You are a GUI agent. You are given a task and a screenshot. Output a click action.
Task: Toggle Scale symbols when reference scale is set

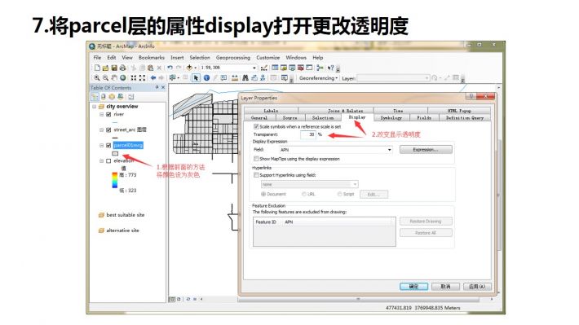tap(256, 126)
